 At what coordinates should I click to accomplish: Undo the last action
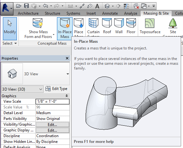pos(46,6)
